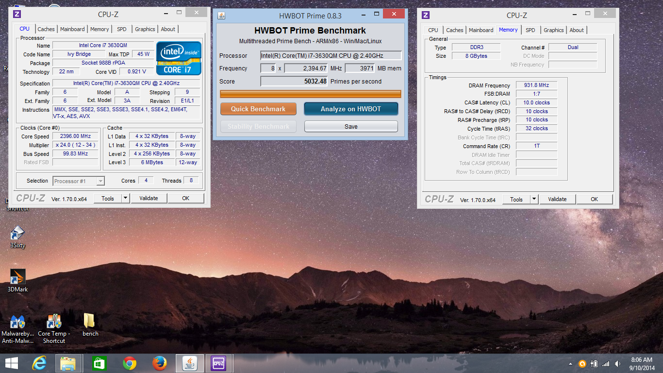Click the orange benchmark progress bar
This screenshot has height=373, width=663.
pyautogui.click(x=311, y=94)
